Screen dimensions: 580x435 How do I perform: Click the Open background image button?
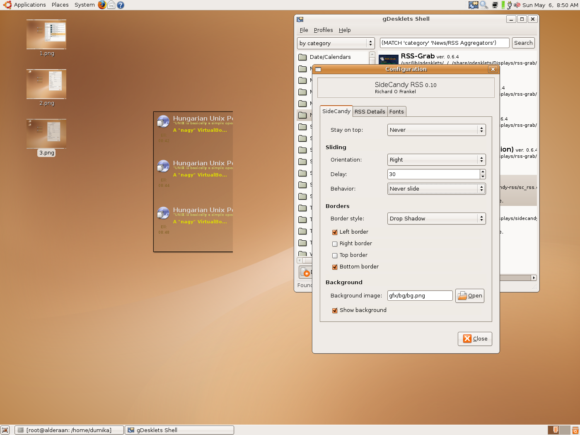(470, 296)
